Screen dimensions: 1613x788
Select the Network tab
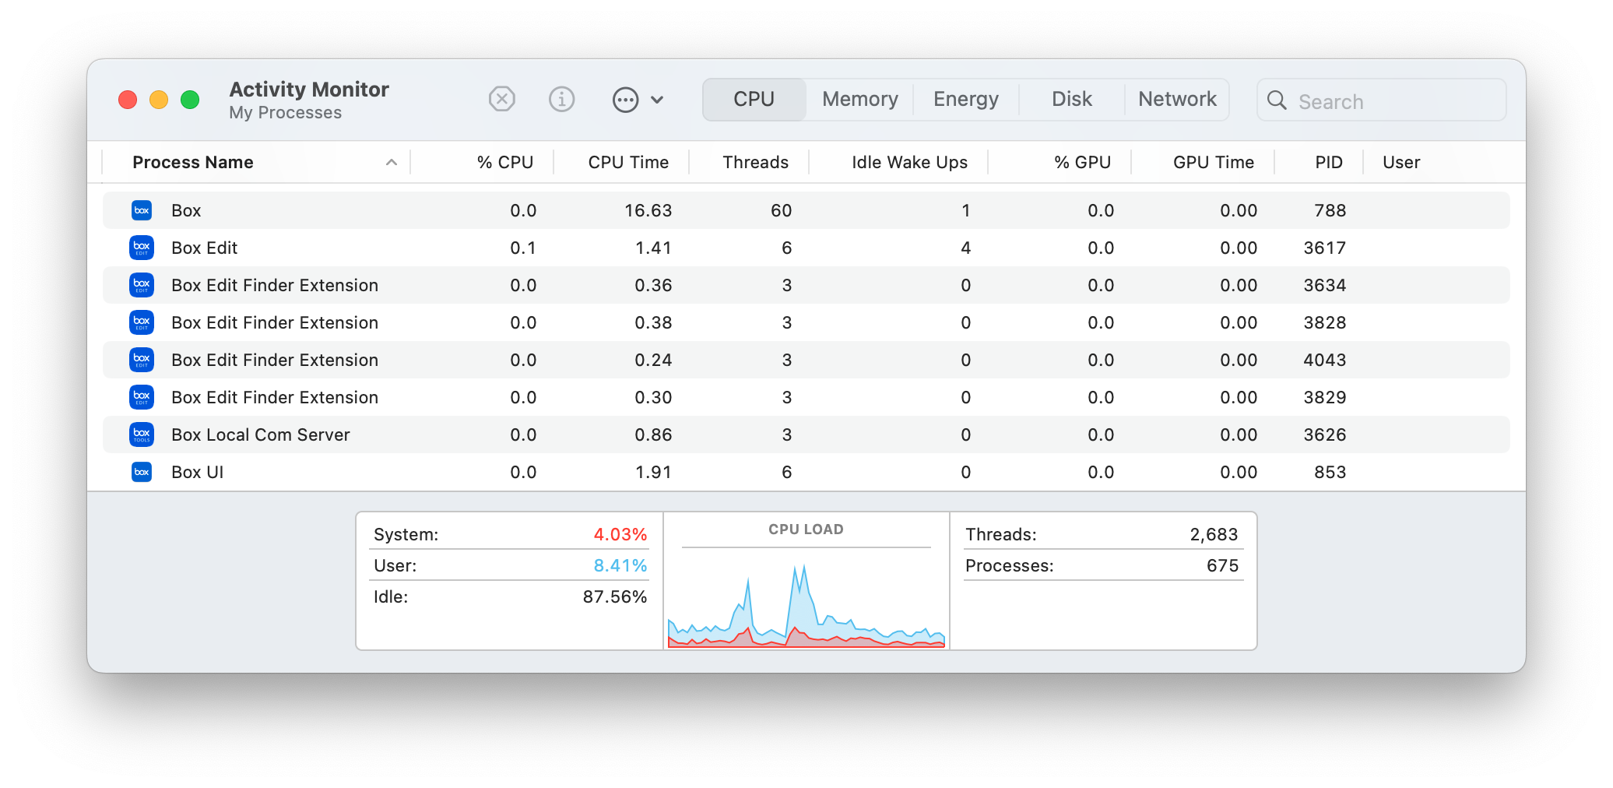(x=1177, y=100)
